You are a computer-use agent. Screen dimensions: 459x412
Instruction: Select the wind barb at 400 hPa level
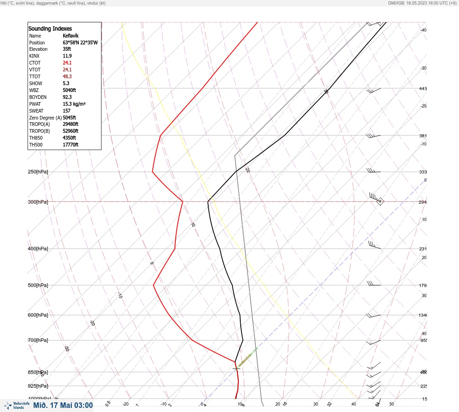(374, 245)
